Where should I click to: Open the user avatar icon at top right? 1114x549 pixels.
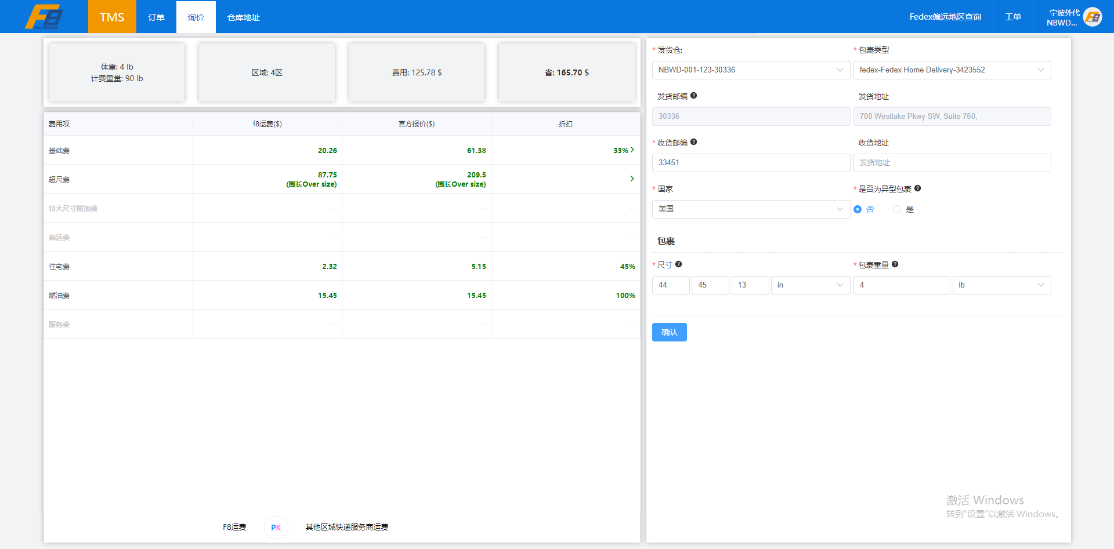pos(1093,17)
